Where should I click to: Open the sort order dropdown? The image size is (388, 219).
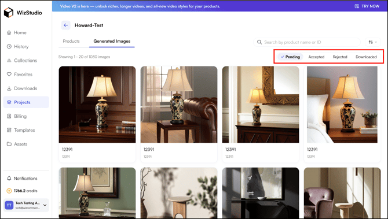(x=373, y=42)
